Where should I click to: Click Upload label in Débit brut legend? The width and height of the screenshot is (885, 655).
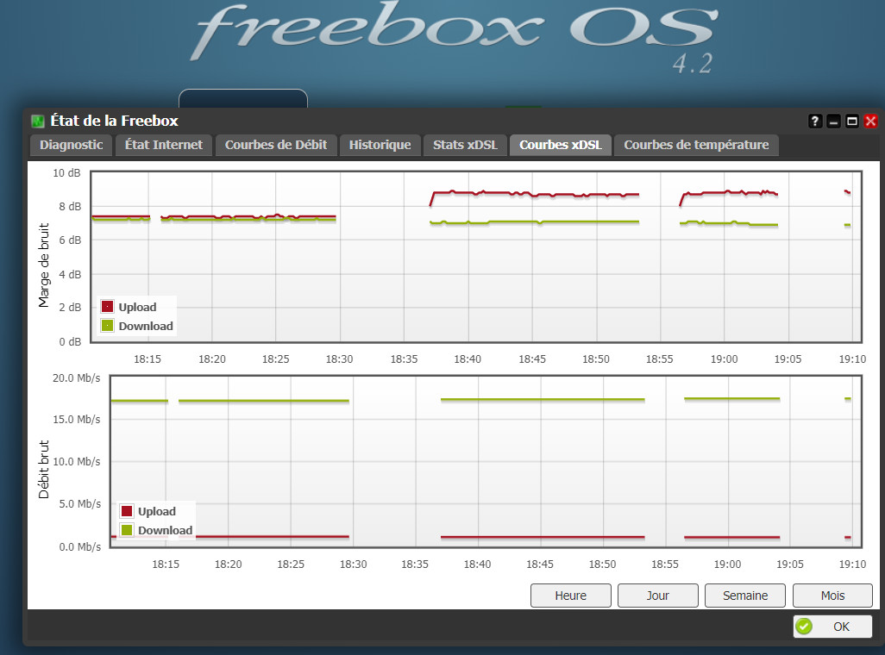tap(157, 511)
